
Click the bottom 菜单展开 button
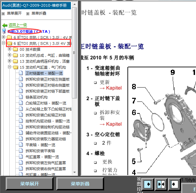click(30, 184)
